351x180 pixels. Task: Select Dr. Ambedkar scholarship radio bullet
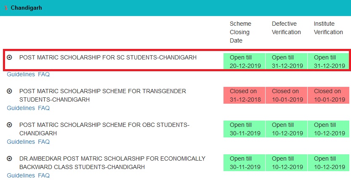click(9, 159)
